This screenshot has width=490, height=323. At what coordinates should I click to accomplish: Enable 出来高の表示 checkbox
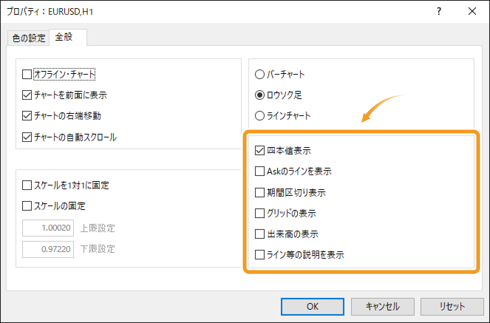point(260,234)
